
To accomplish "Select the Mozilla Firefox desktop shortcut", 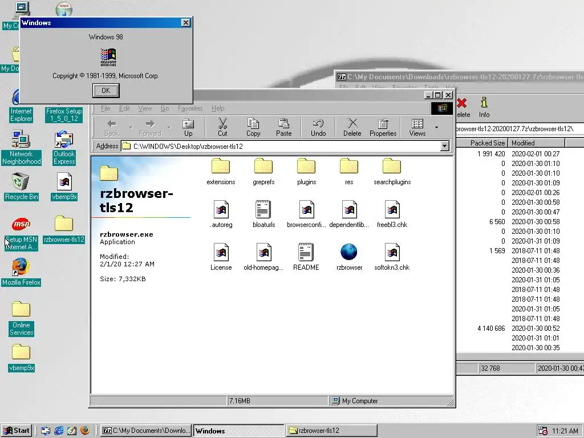I will tap(21, 272).
